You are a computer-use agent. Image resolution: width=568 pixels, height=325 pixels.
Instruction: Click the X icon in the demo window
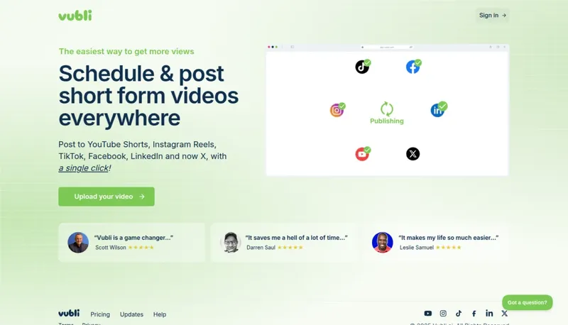(413, 154)
